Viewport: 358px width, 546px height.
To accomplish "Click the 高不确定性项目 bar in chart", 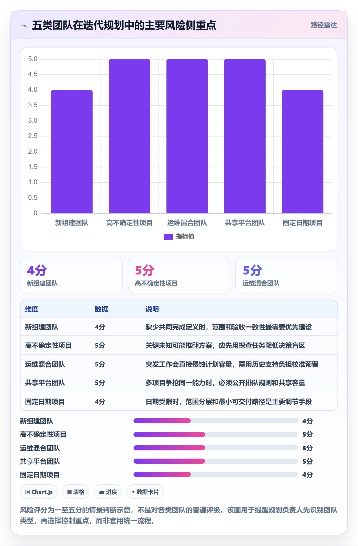I will point(129,136).
